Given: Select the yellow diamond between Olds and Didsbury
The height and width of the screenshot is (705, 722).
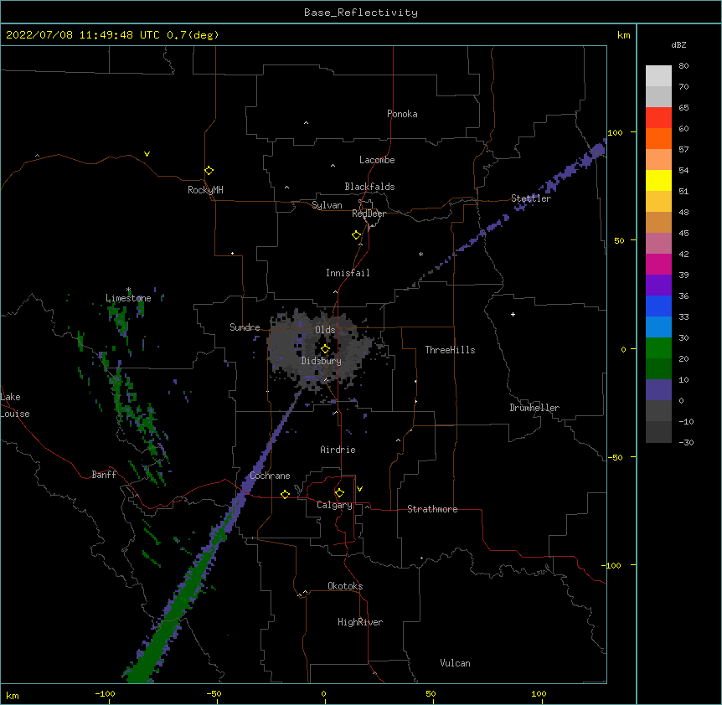Looking at the screenshot, I should [325, 349].
